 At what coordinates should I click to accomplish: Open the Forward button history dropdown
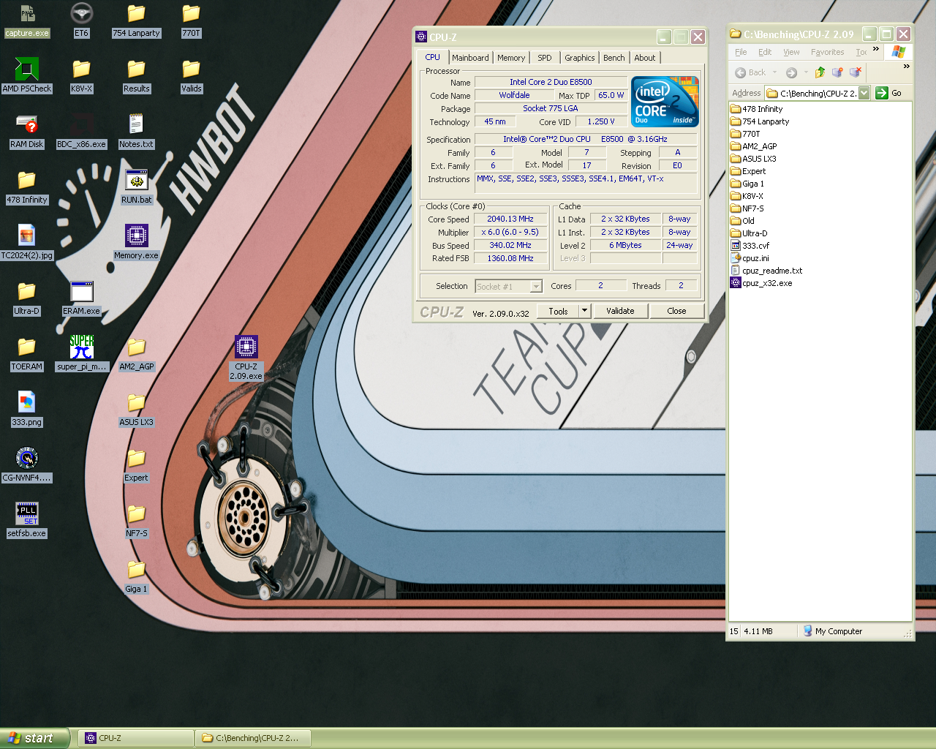tap(806, 72)
